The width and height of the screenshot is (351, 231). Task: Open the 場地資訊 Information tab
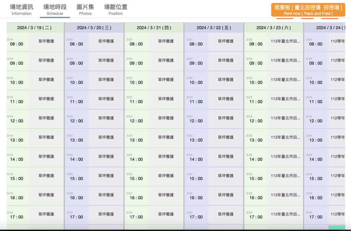pyautogui.click(x=22, y=10)
